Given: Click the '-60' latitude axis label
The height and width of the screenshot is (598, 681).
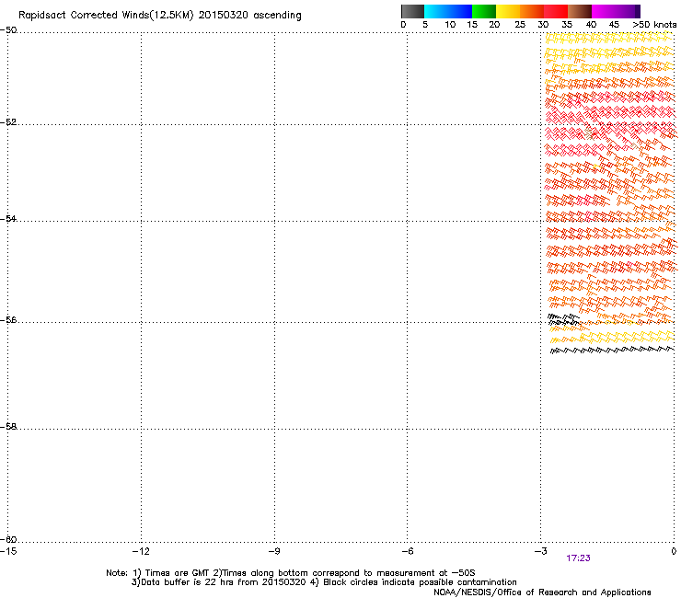Looking at the screenshot, I should (x=8, y=539).
